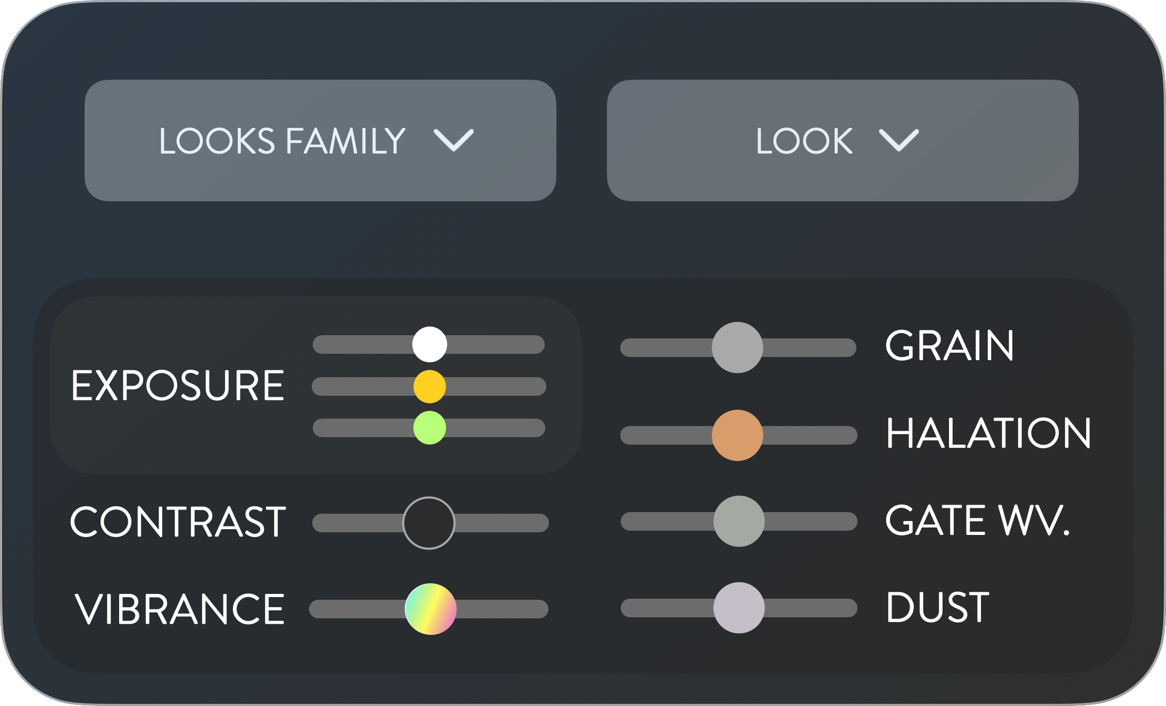Click the chevron next to LOOK
The height and width of the screenshot is (706, 1166).
point(899,141)
